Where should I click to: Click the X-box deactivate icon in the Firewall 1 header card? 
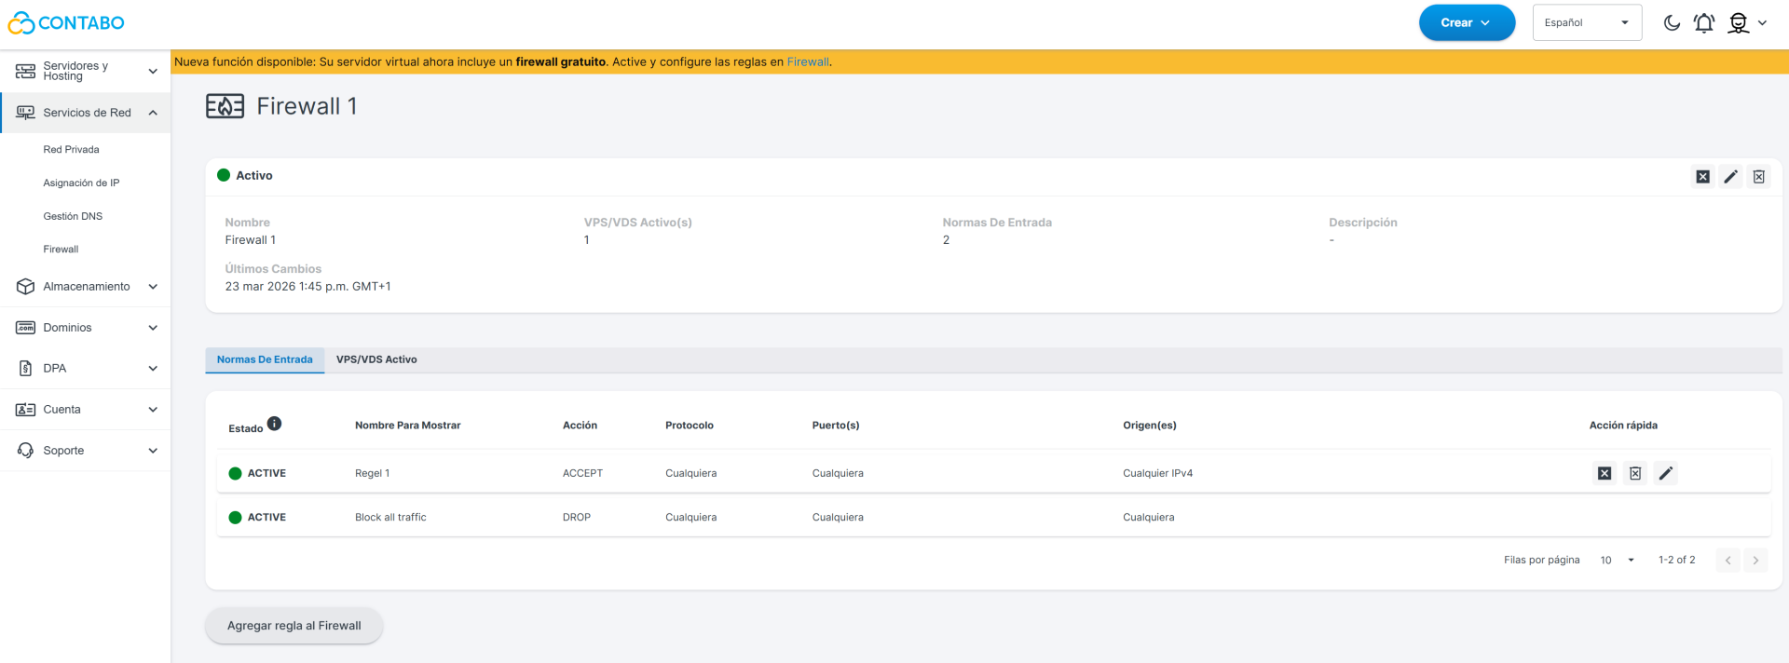(x=1702, y=177)
